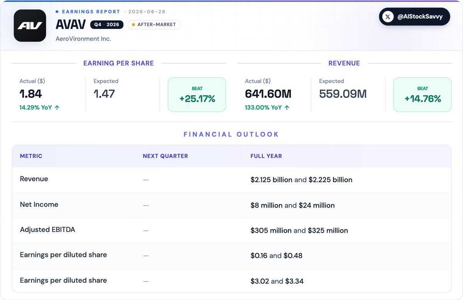
Task: Click the REVENUE section heading
Action: pos(344,63)
